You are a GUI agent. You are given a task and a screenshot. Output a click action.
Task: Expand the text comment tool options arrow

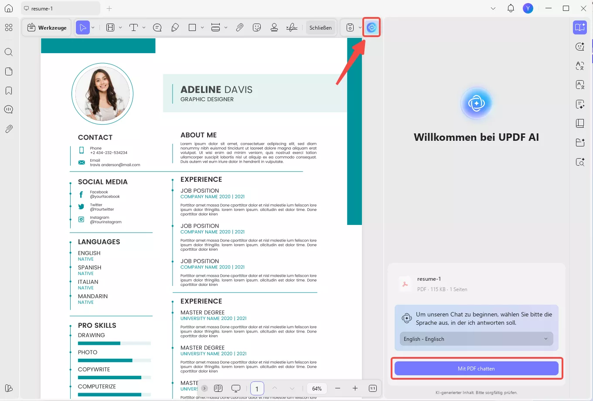coord(144,27)
